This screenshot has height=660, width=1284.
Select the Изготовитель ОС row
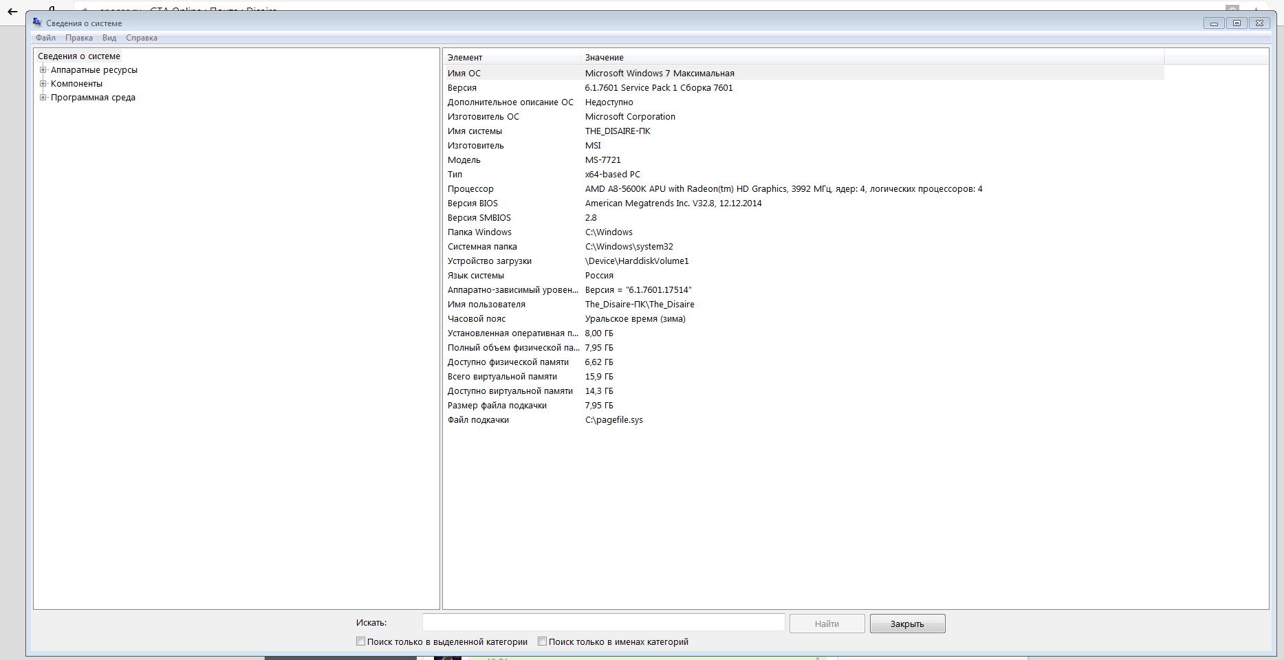pyautogui.click(x=803, y=117)
